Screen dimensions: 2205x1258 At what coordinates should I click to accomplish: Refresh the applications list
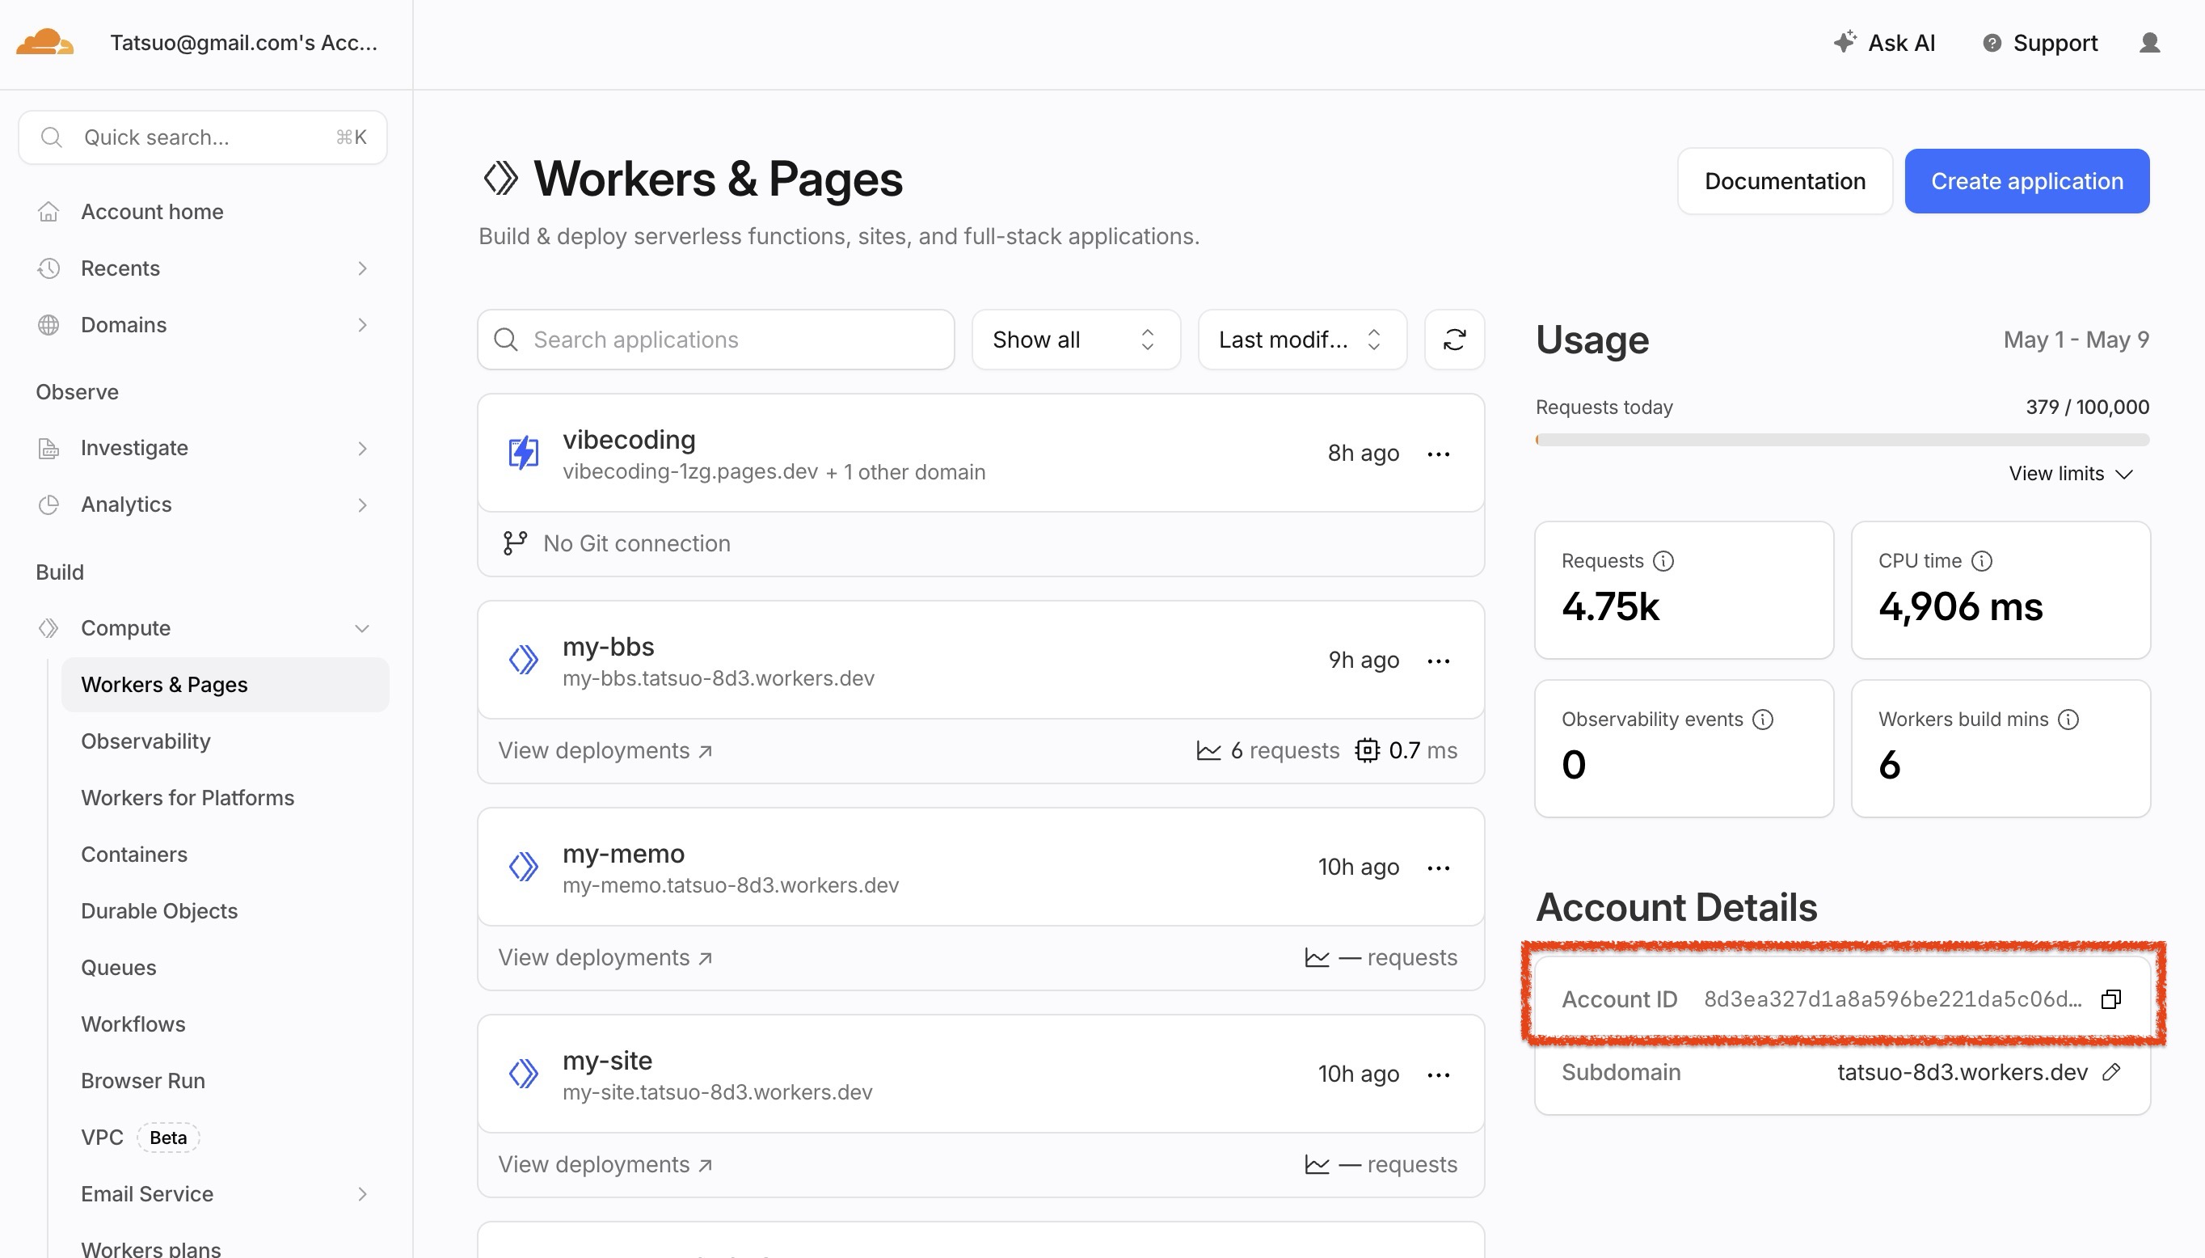pyautogui.click(x=1453, y=340)
